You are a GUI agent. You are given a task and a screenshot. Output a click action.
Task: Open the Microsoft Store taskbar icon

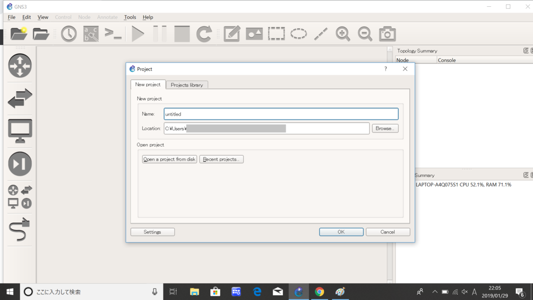click(x=215, y=292)
